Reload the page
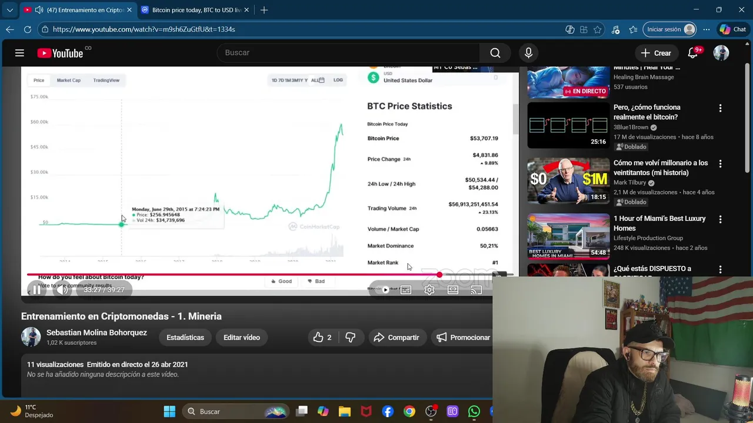Image resolution: width=753 pixels, height=423 pixels. tap(28, 29)
